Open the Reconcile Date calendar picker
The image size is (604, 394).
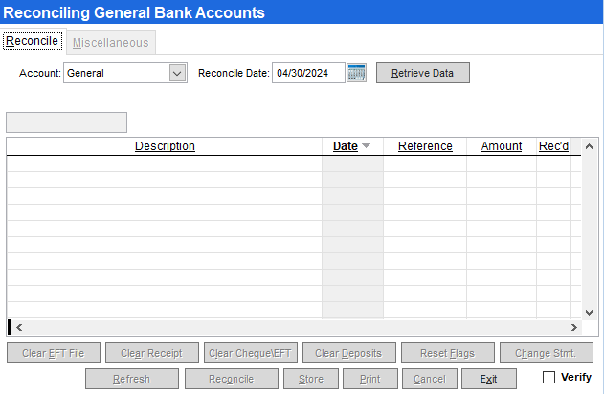point(356,73)
